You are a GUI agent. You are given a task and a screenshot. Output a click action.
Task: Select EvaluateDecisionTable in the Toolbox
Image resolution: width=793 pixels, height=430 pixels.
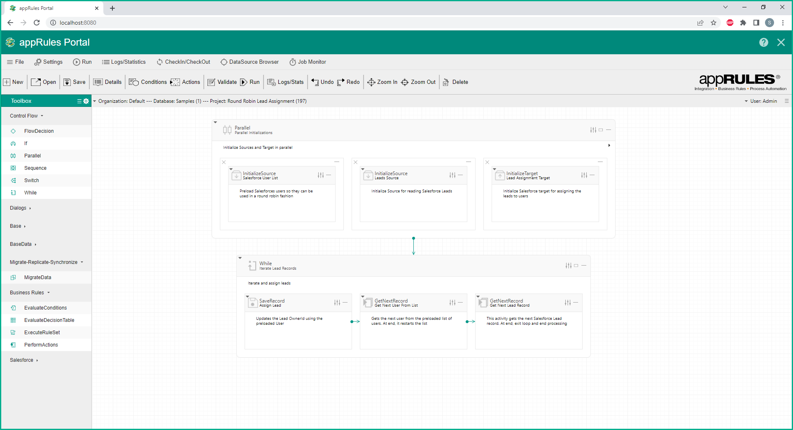[x=49, y=320]
